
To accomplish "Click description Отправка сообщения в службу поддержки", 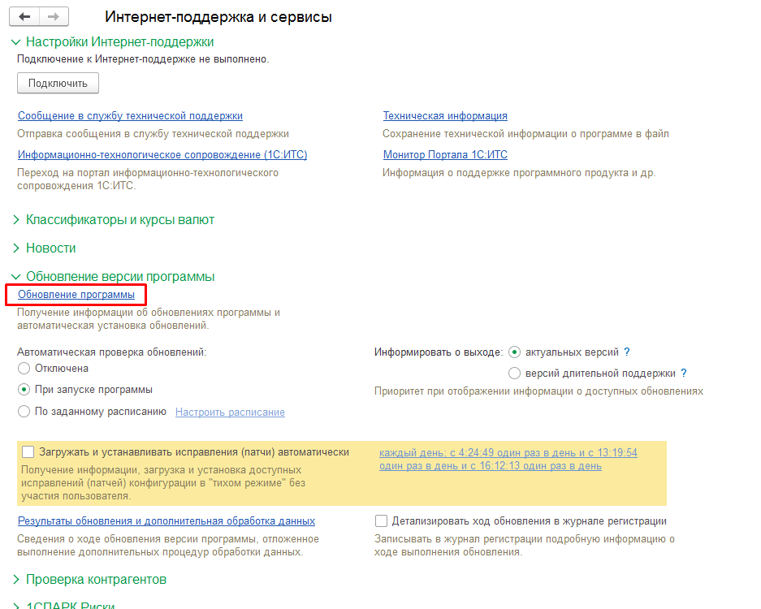I will (153, 134).
